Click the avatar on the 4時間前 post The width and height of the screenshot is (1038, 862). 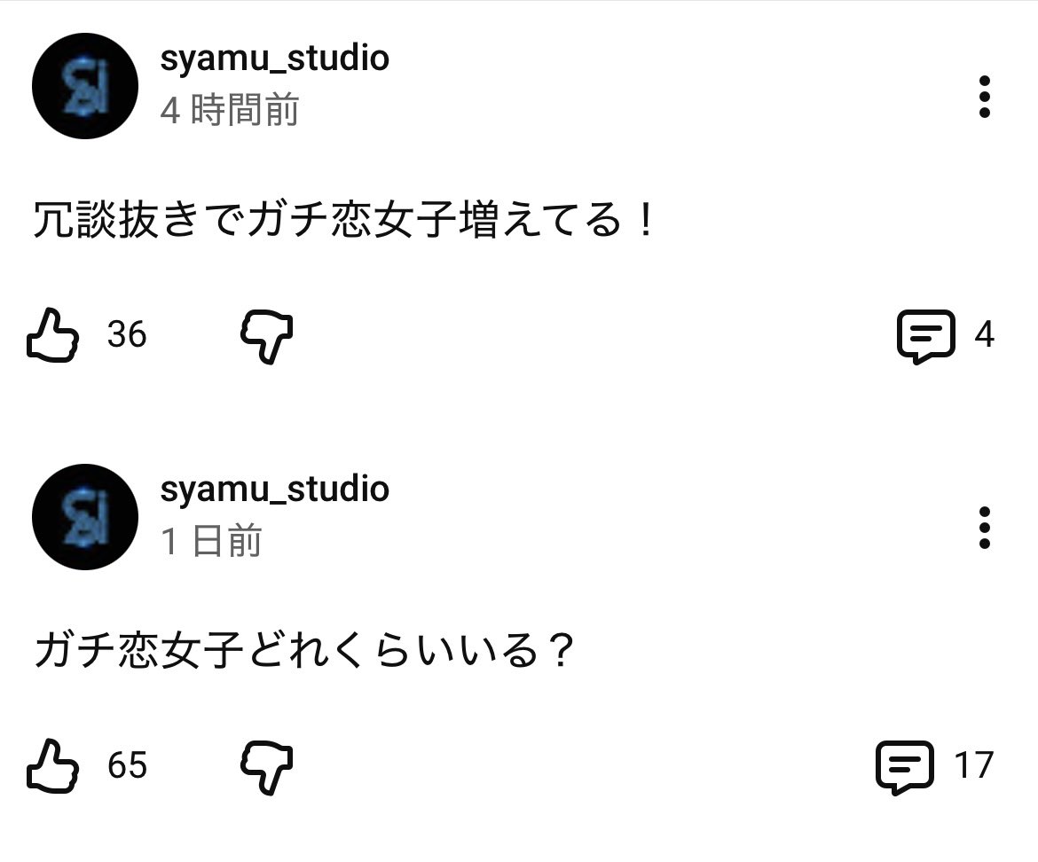[x=85, y=86]
